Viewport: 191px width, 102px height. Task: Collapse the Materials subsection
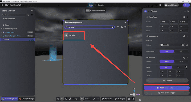tap(145, 41)
